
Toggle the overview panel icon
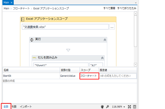click(x=135, y=107)
